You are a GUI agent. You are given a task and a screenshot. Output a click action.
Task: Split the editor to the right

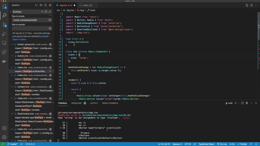[x=251, y=5]
